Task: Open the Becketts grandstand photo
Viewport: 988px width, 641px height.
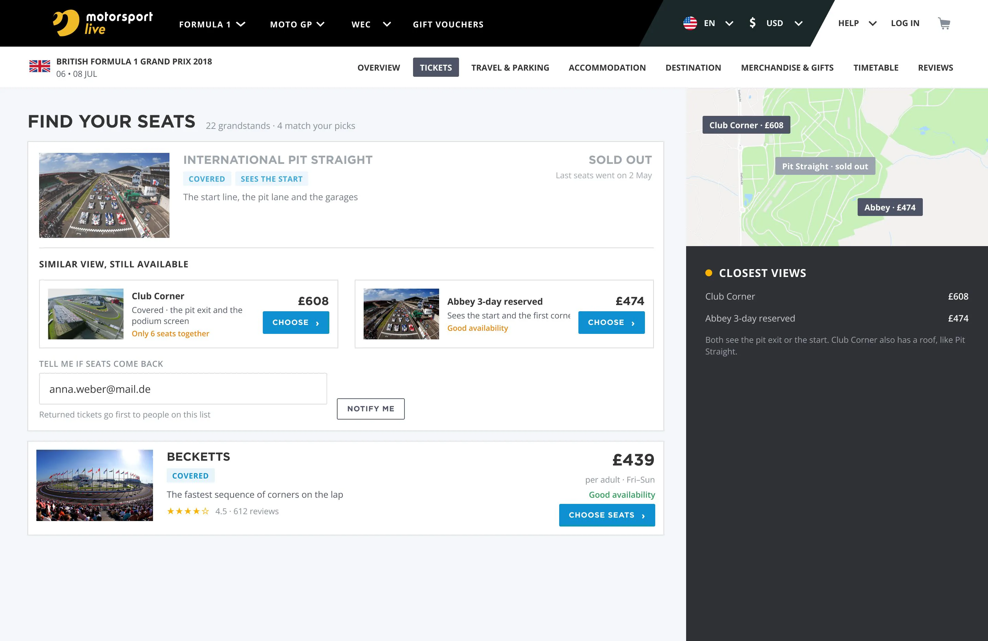Action: pos(94,485)
